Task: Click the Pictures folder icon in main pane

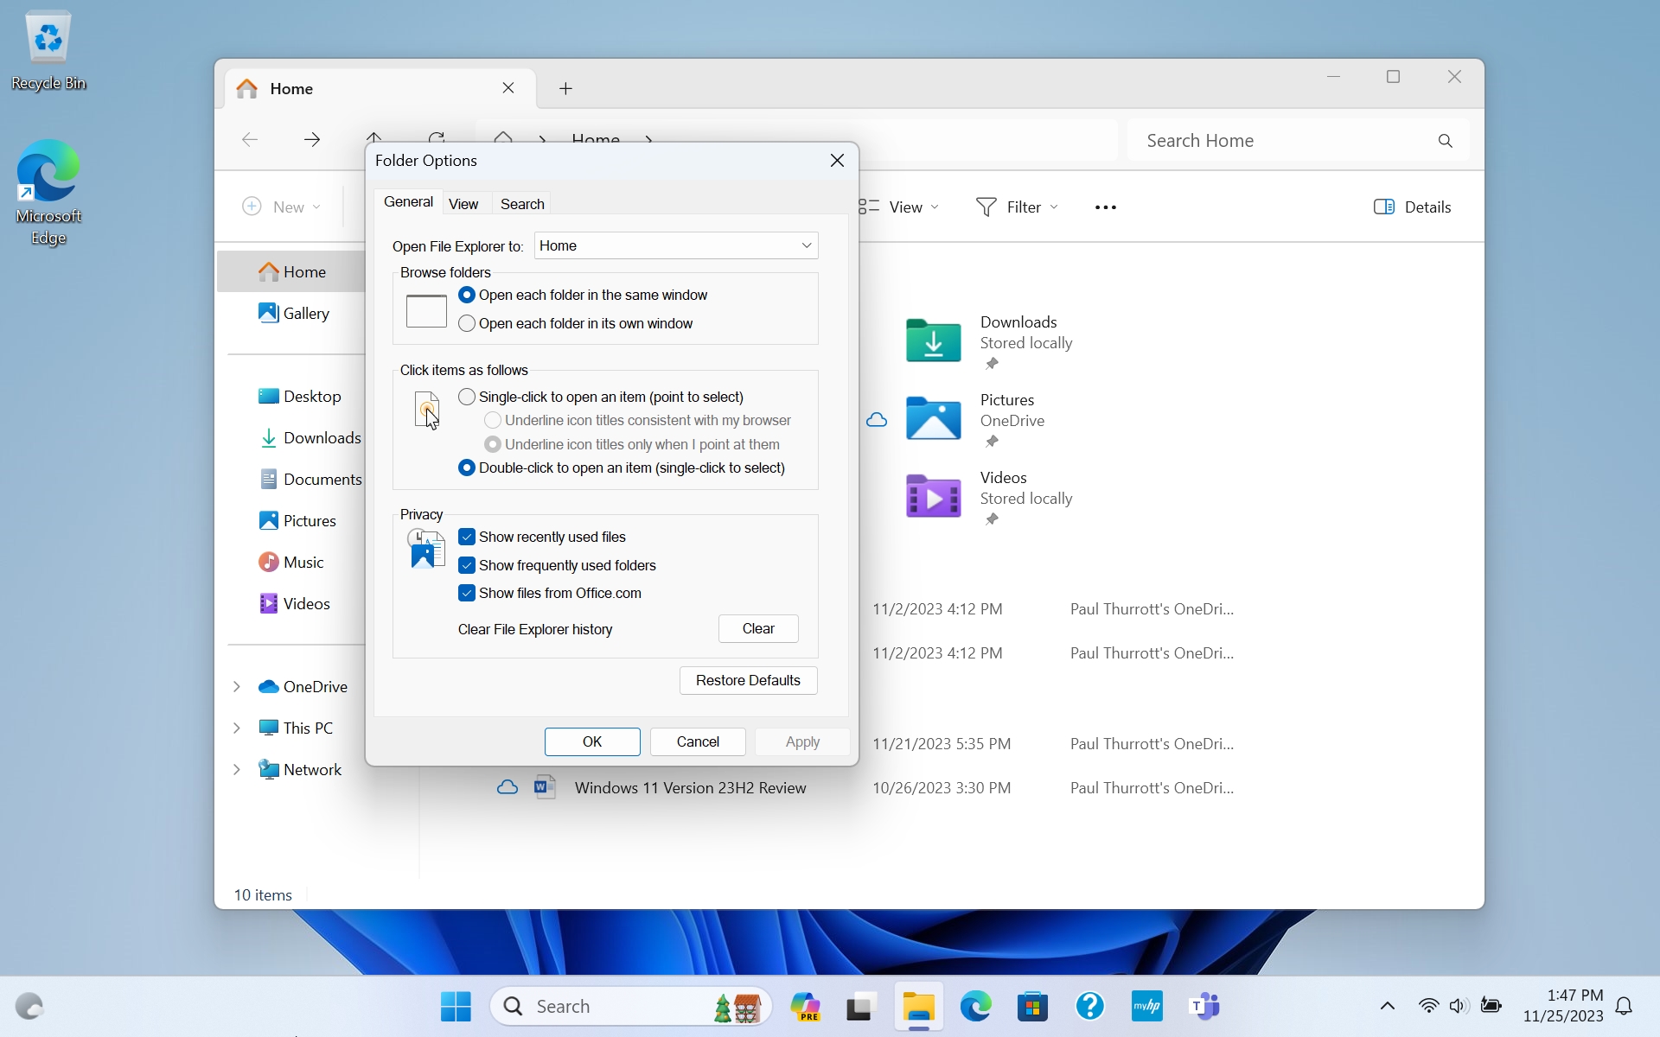Action: click(x=933, y=418)
